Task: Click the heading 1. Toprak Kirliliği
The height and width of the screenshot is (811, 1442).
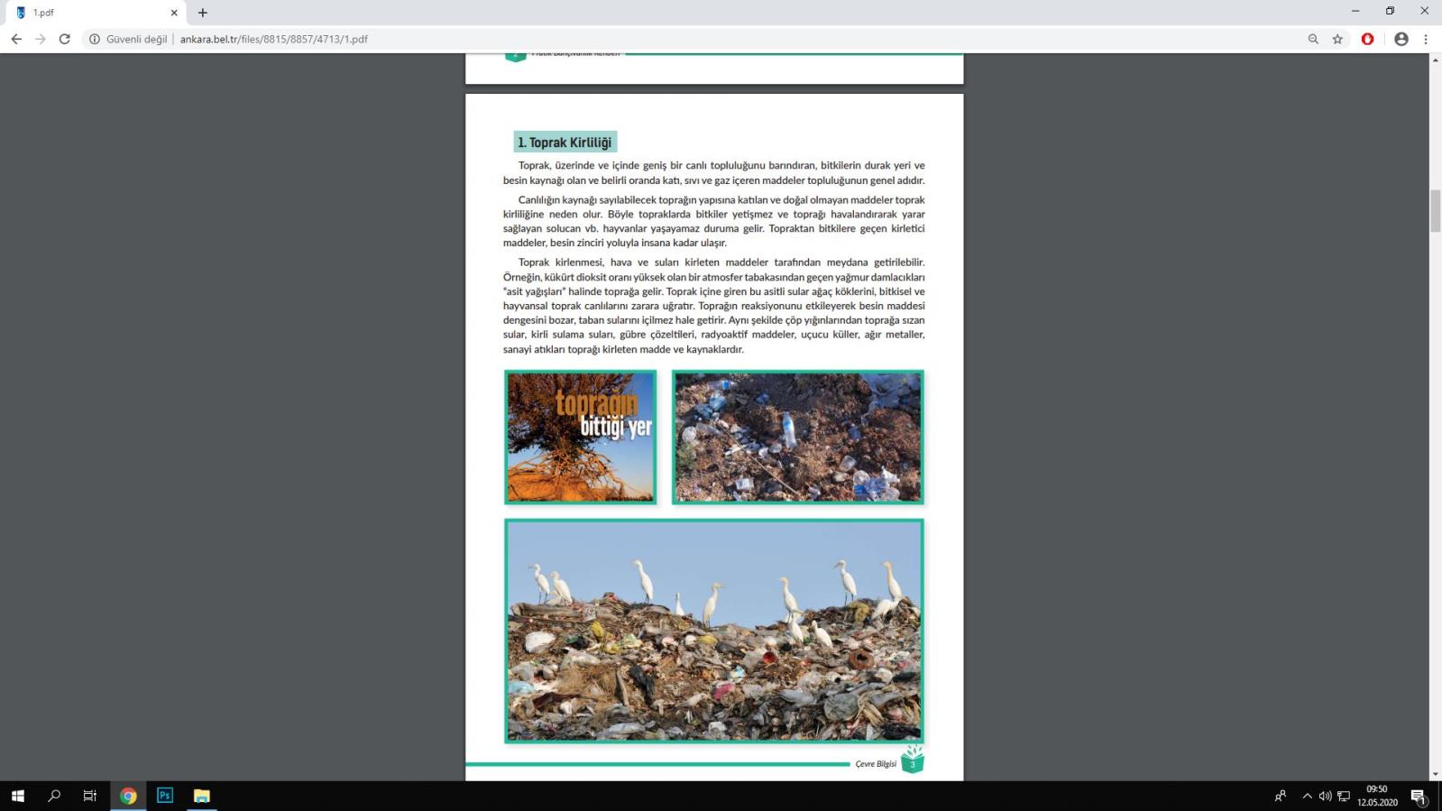Action: pos(565,143)
